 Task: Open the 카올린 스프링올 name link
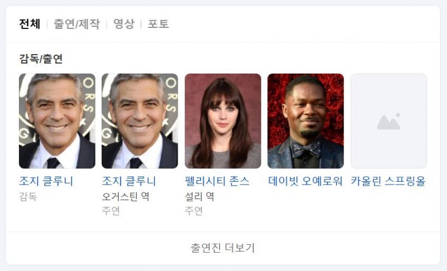pyautogui.click(x=388, y=181)
